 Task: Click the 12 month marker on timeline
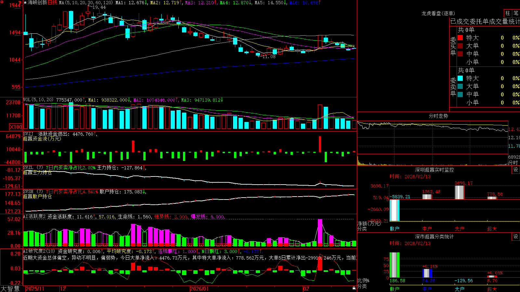click(63, 289)
